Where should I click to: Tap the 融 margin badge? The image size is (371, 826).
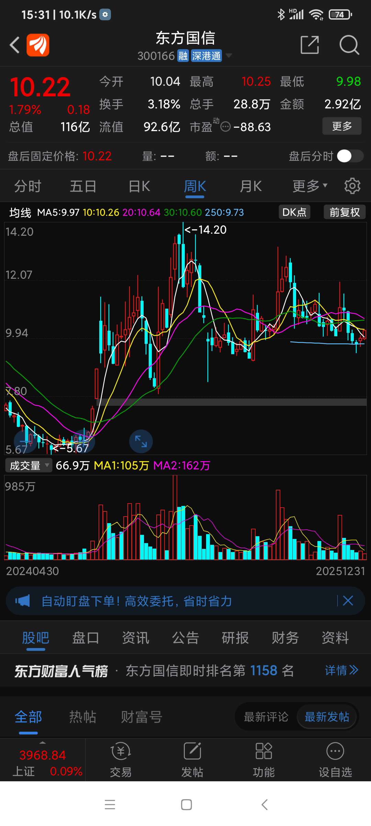[183, 56]
